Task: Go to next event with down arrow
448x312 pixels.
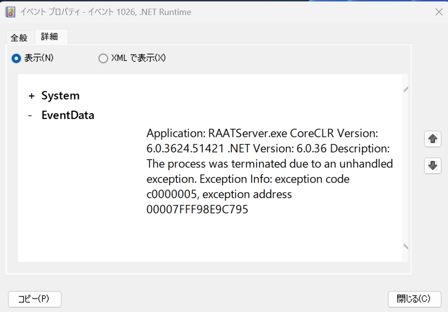Action: pyautogui.click(x=433, y=166)
